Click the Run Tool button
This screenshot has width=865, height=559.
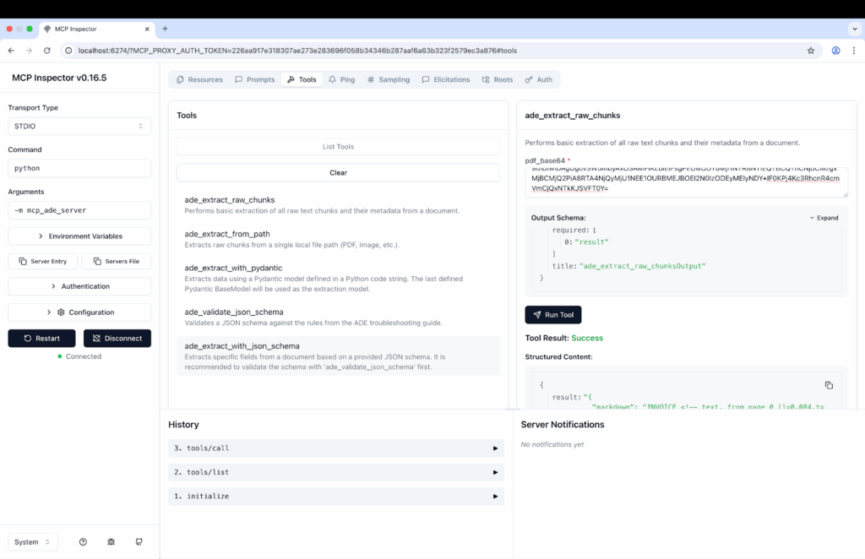point(552,315)
